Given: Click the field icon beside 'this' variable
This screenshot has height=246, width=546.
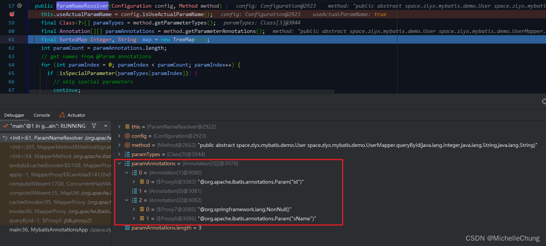Looking at the screenshot, I should [127, 127].
